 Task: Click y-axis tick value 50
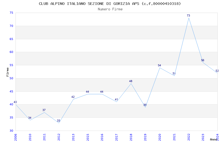click(x=11, y=78)
